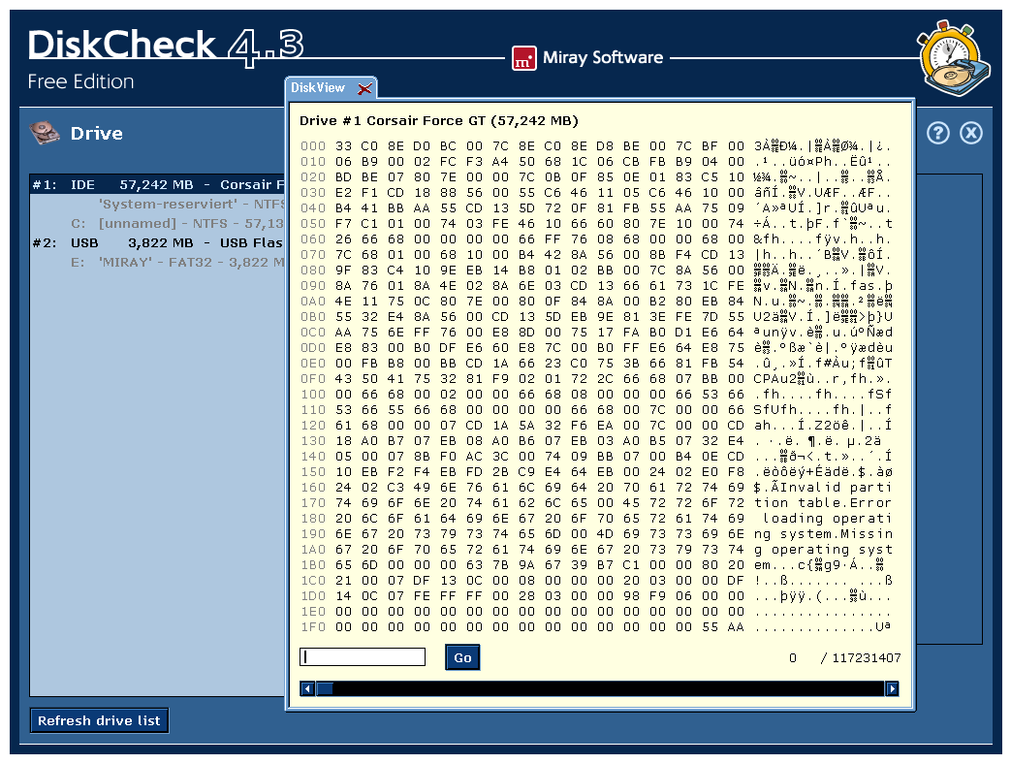Viewport: 1011px width, 764px height.
Task: Open help via question mark icon
Action: [x=938, y=133]
